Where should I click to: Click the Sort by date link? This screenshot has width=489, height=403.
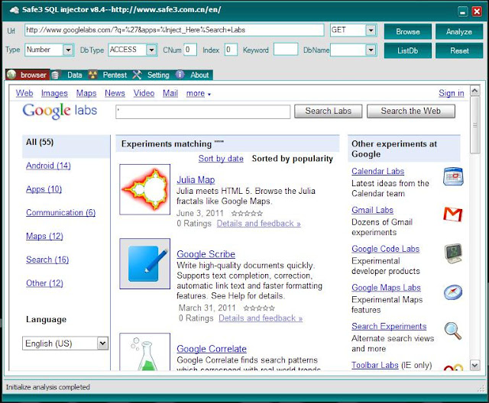221,159
